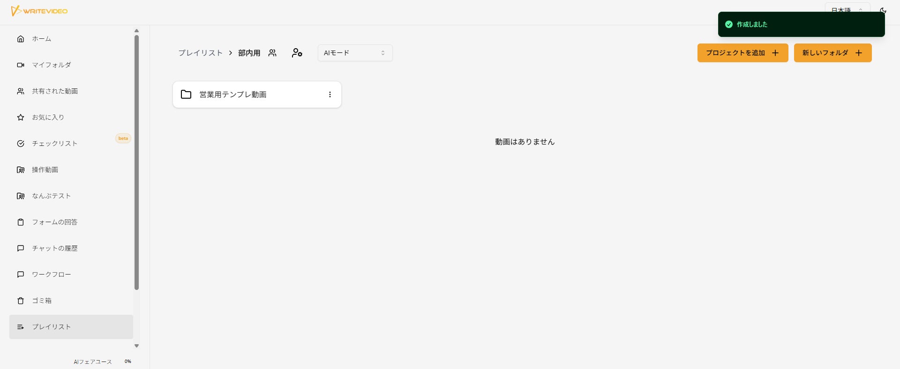Open 操作動画 in sidebar
900x369 pixels.
pyautogui.click(x=71, y=170)
